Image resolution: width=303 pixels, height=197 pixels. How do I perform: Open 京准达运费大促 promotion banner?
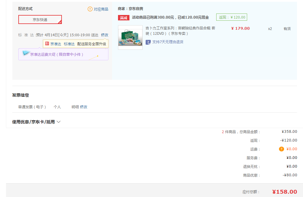(x=63, y=54)
